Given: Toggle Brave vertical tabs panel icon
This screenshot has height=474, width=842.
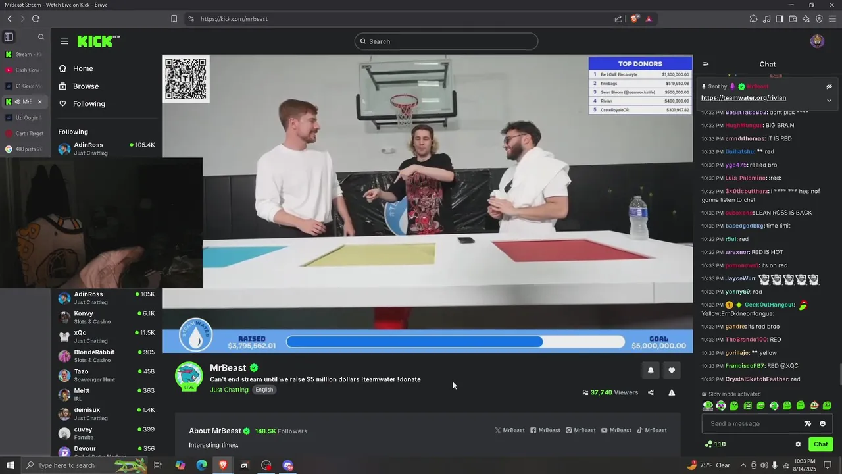Looking at the screenshot, I should point(9,37).
